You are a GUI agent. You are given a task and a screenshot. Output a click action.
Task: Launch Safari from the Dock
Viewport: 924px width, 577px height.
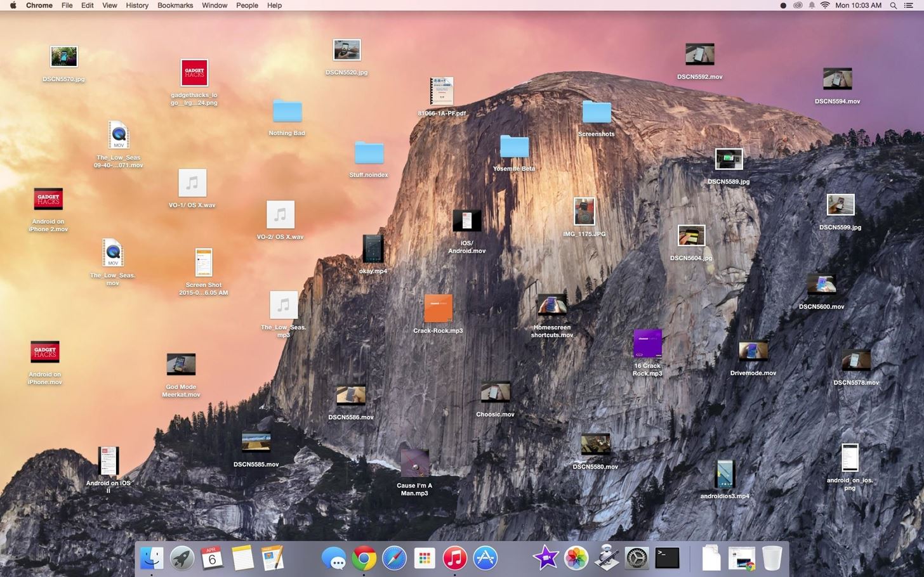394,558
